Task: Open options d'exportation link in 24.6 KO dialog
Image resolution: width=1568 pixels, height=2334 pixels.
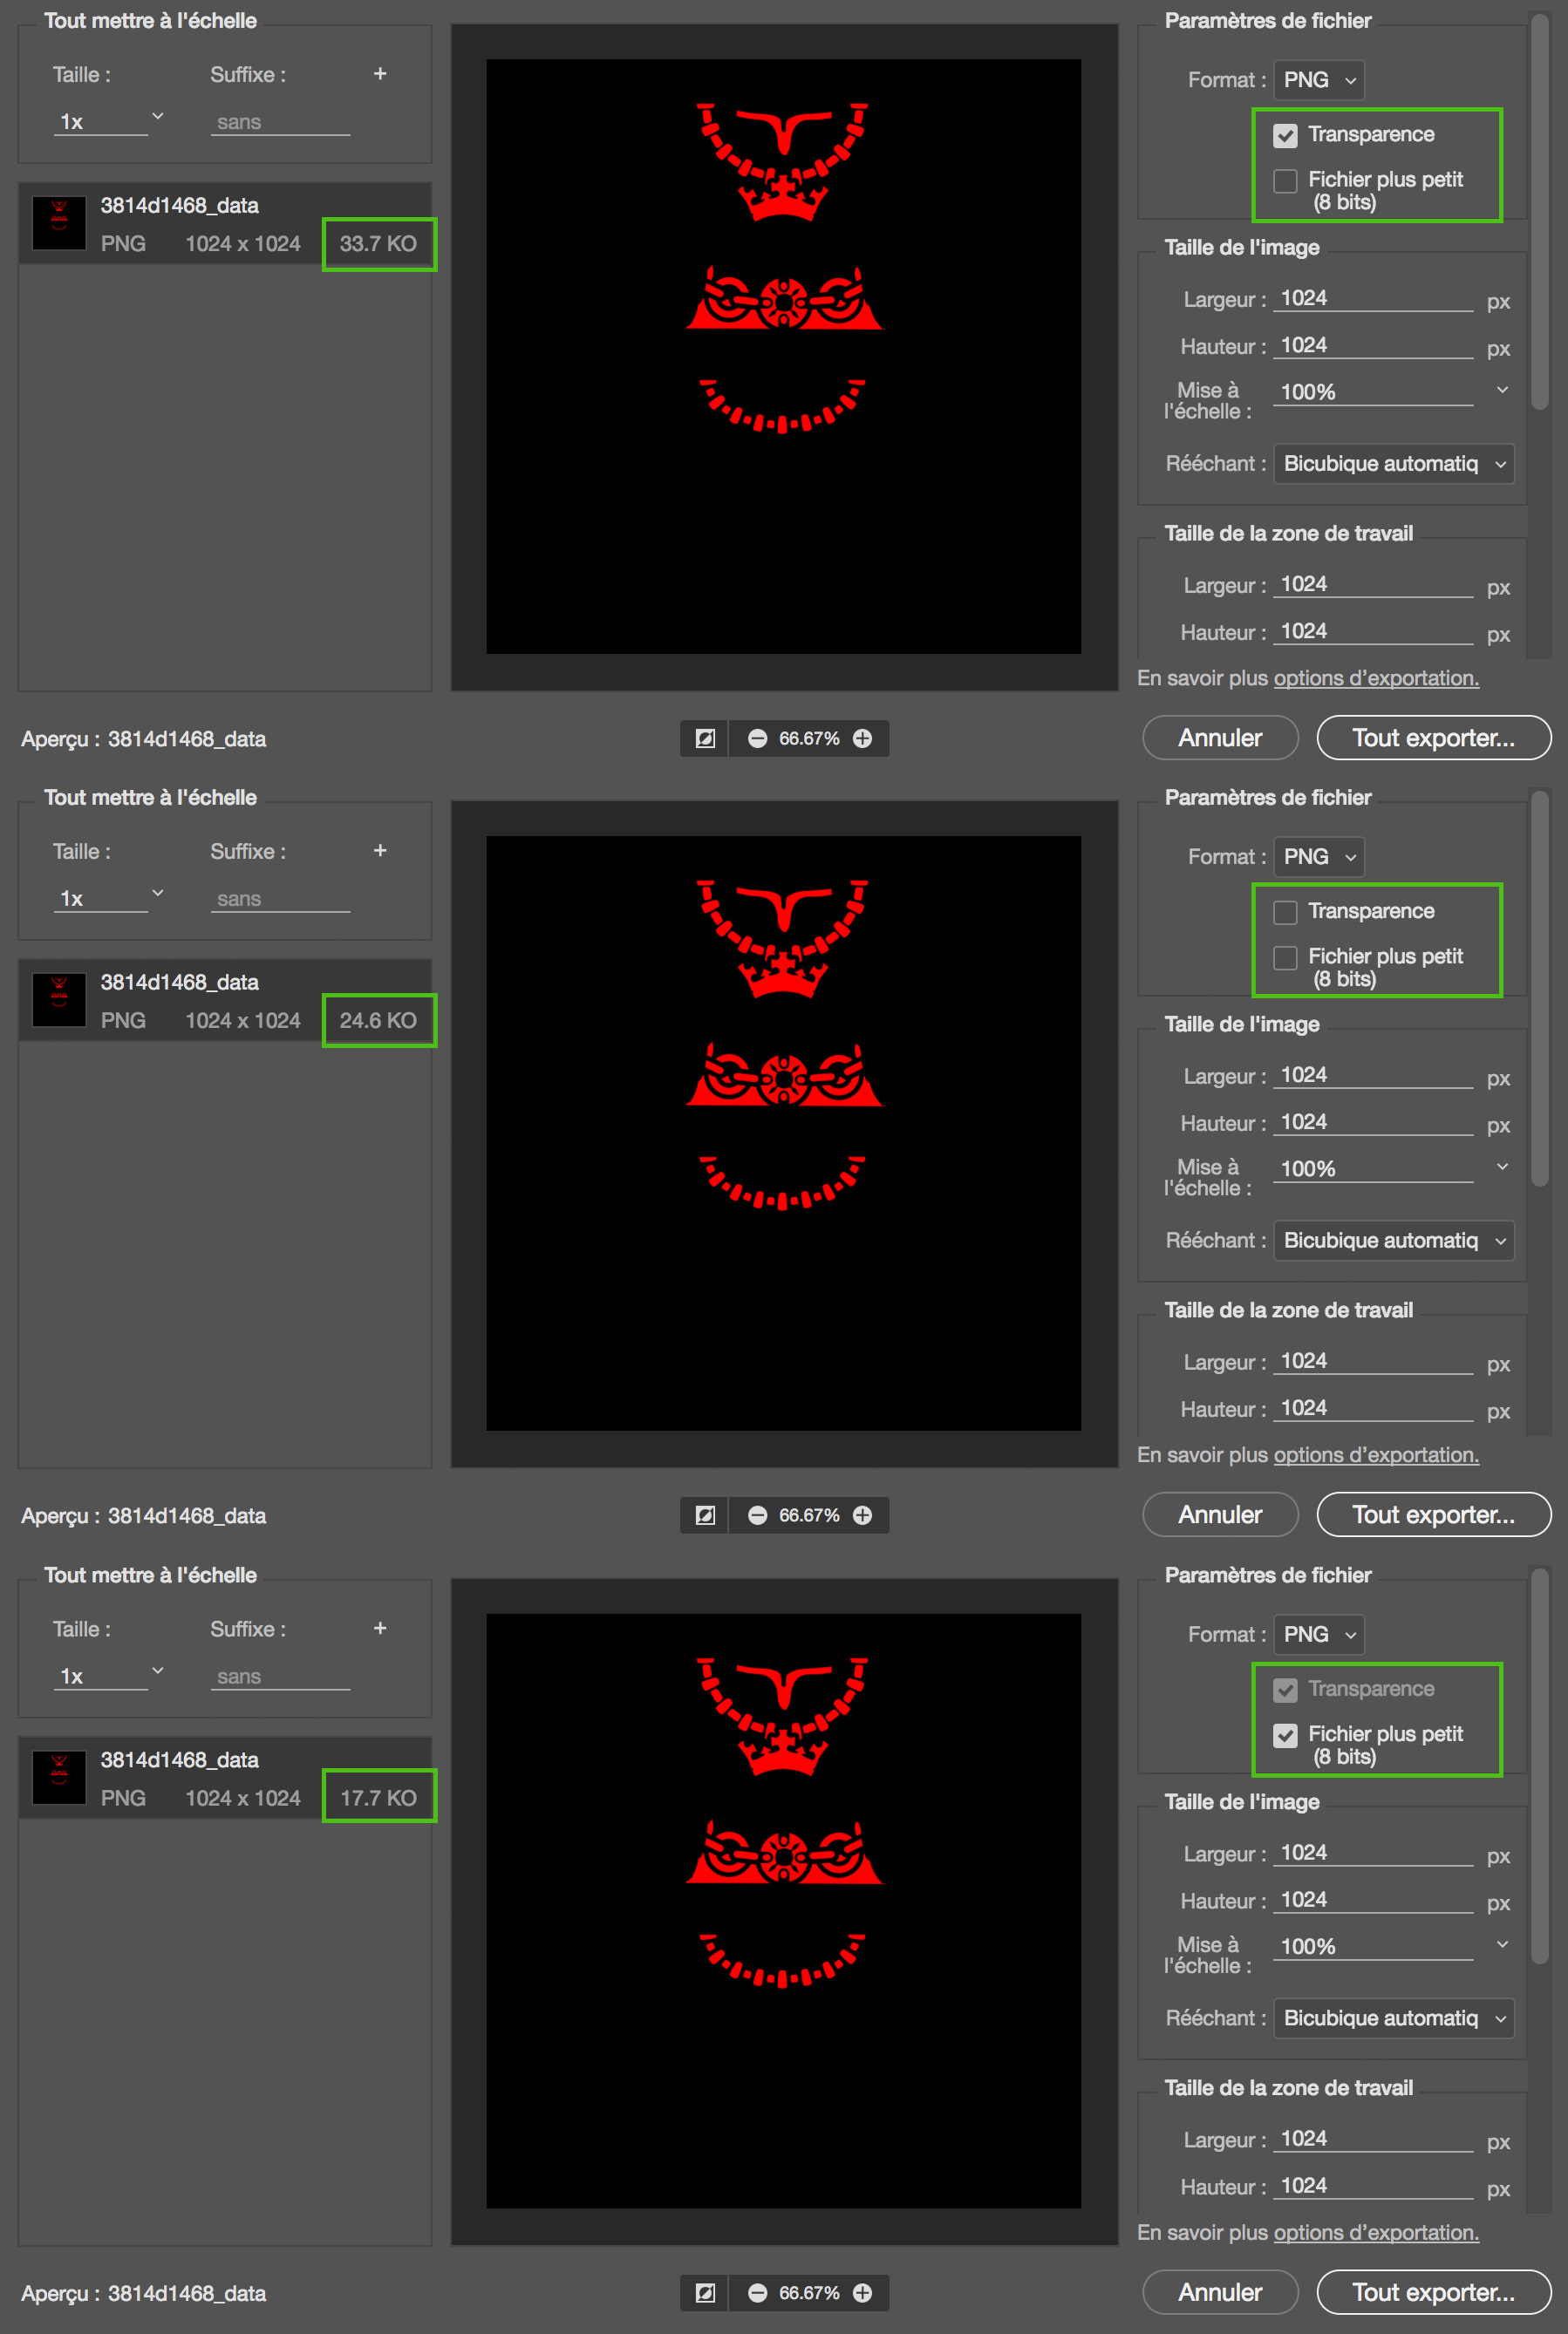Action: [1376, 1454]
